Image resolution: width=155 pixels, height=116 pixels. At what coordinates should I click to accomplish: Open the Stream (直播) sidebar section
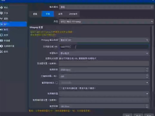[4, 18]
